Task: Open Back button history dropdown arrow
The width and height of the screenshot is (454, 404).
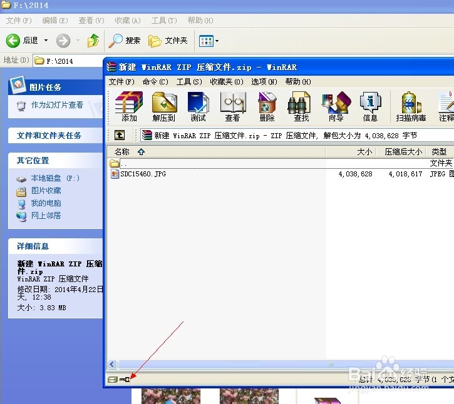Action: [46, 41]
